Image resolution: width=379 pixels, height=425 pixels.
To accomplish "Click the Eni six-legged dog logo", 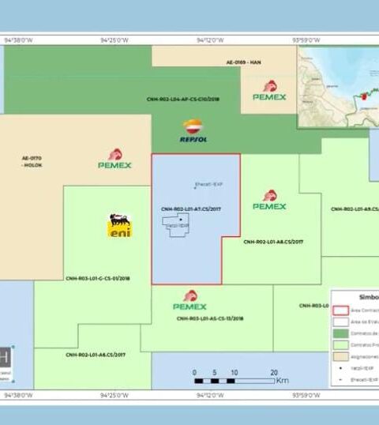I will (x=120, y=225).
